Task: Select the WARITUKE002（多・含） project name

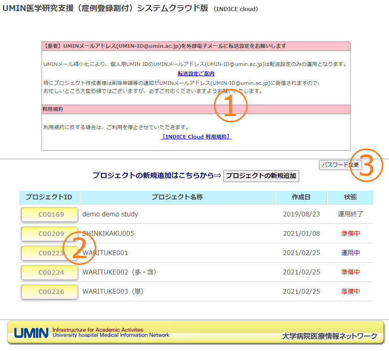Action: [119, 272]
